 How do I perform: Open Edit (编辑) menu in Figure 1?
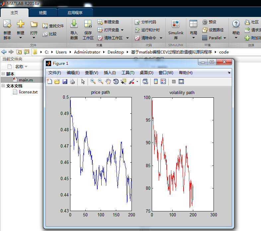[x=73, y=73]
